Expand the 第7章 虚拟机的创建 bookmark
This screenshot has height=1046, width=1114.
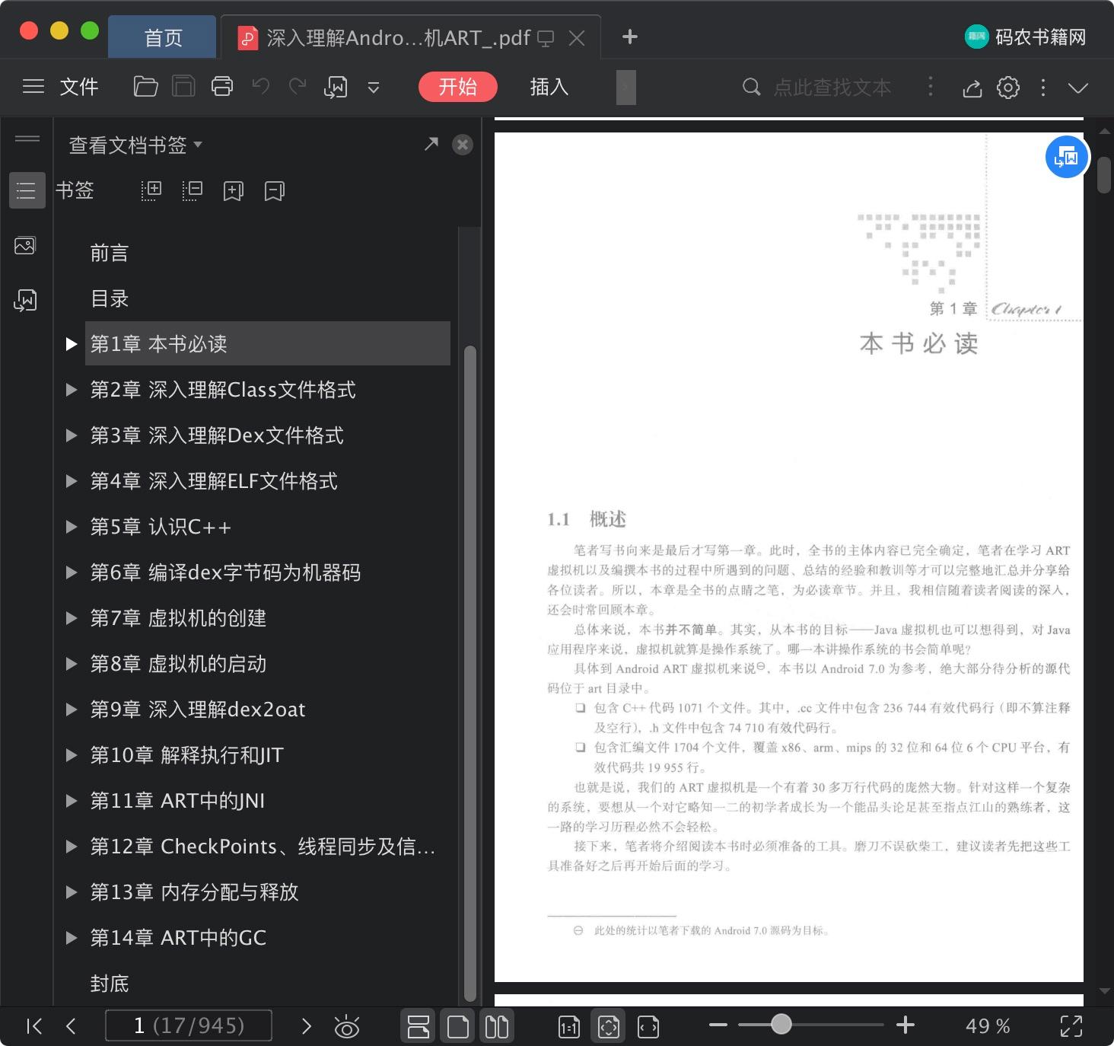pos(72,618)
